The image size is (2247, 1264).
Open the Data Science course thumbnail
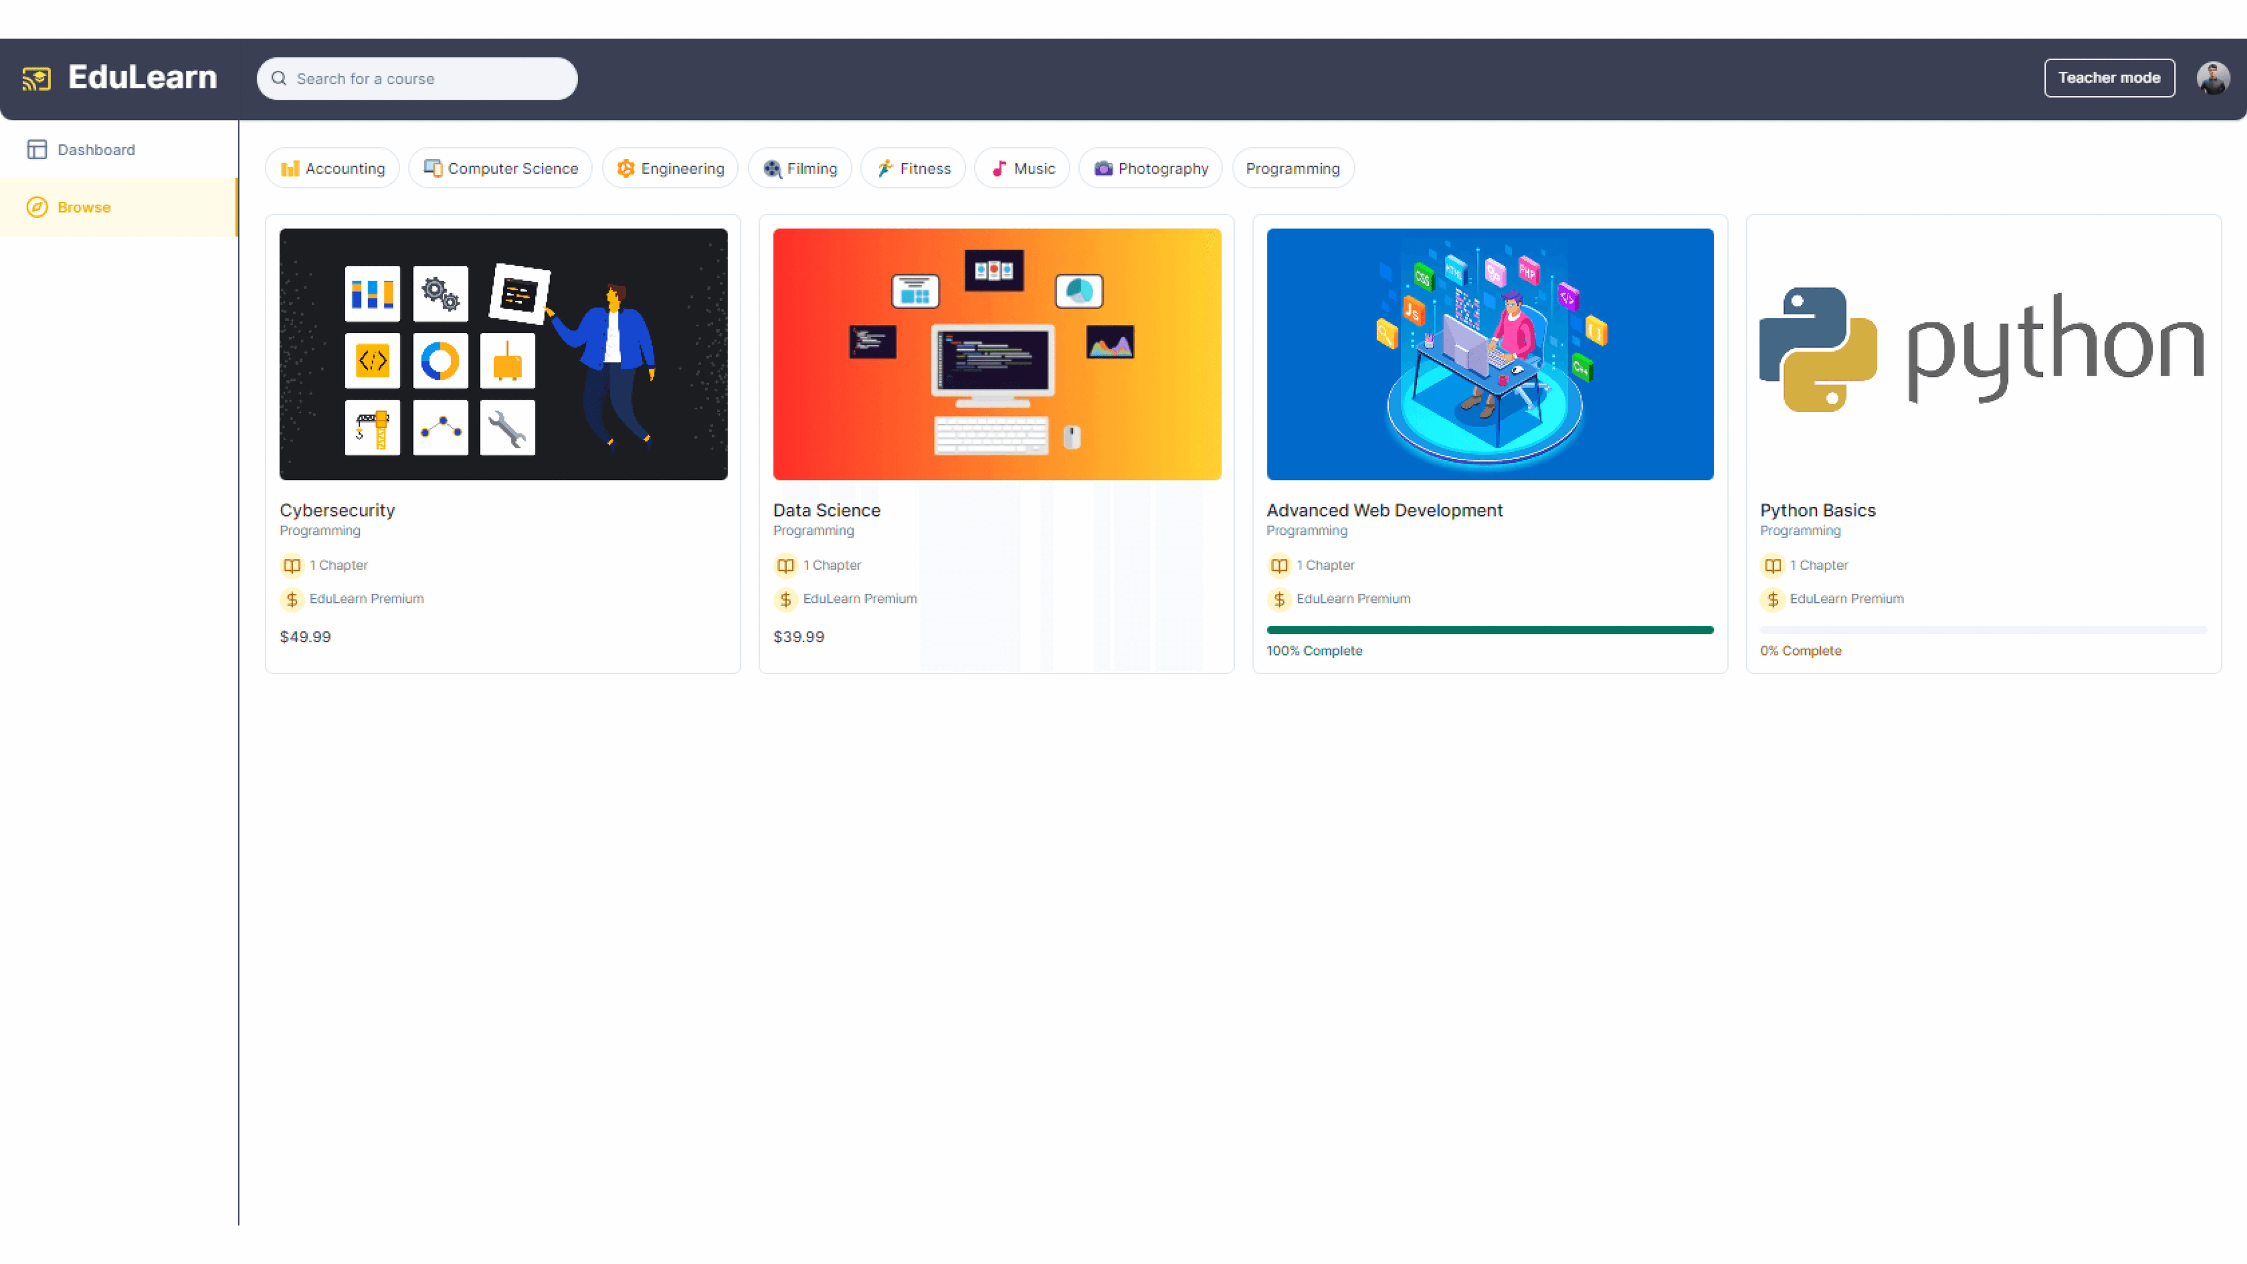click(997, 354)
